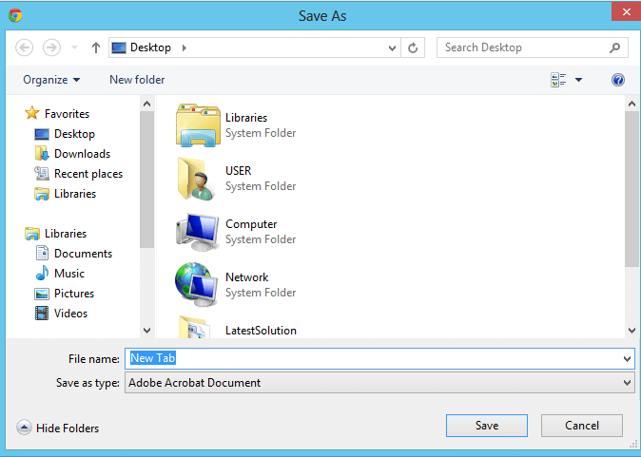Viewport: 641px width, 457px height.
Task: Click the Save button
Action: [487, 426]
